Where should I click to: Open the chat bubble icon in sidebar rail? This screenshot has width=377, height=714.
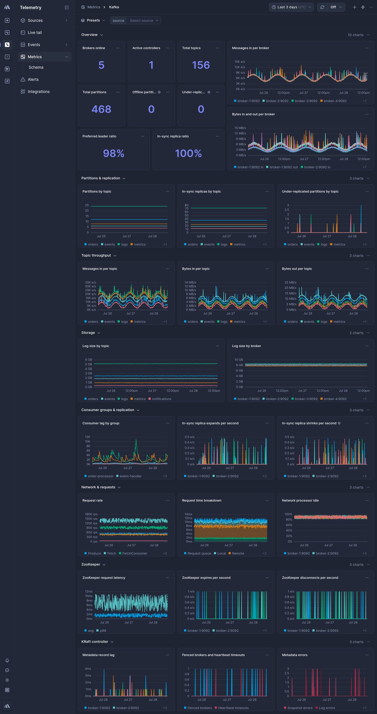7,670
